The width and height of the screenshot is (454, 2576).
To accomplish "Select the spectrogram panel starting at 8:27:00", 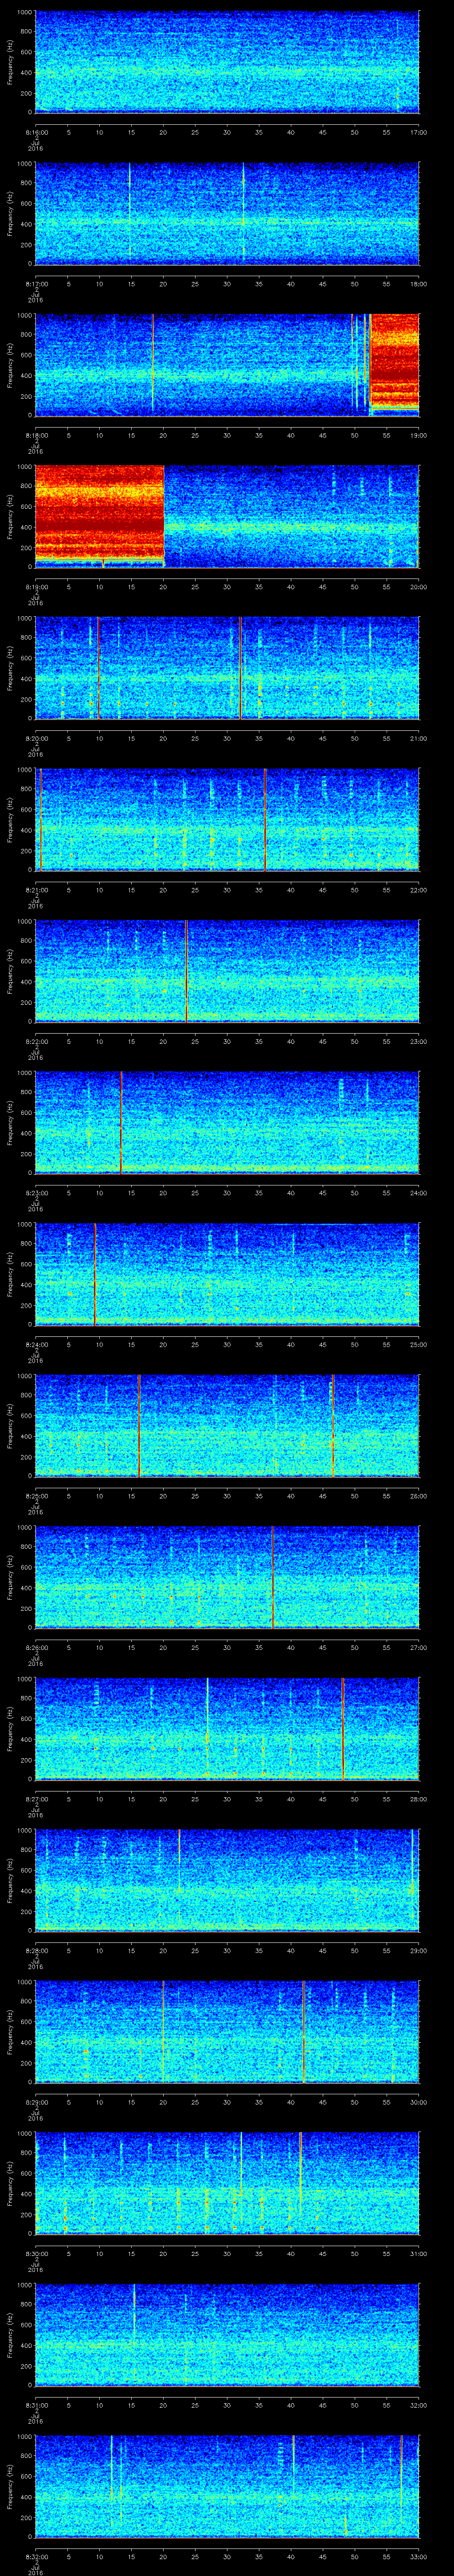I will pos(227,1729).
